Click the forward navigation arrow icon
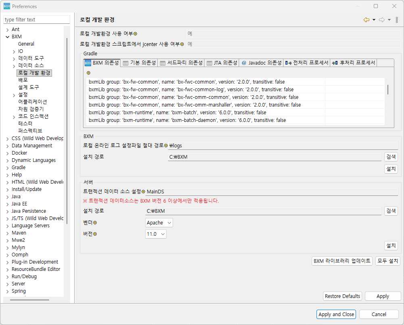 pos(381,20)
